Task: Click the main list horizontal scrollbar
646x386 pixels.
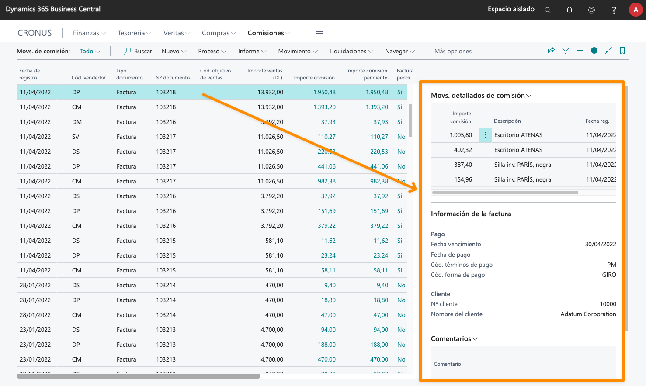Action: coord(139,376)
